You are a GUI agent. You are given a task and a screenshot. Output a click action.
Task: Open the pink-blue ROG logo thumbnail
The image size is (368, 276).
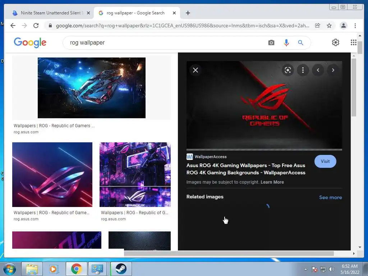coord(52,175)
